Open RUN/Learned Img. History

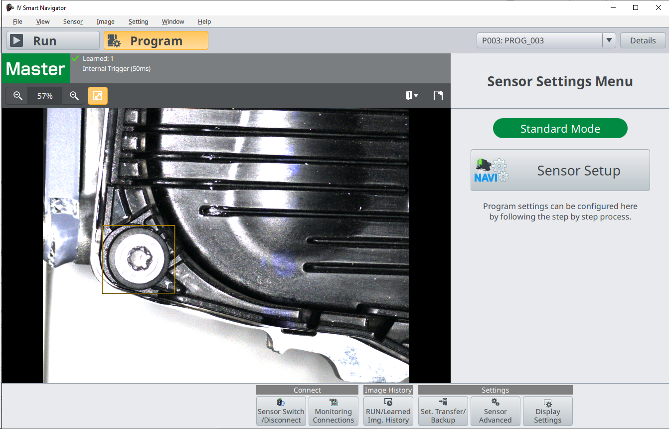(388, 411)
